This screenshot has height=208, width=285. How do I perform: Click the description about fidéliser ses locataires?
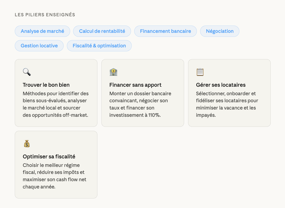click(227, 104)
